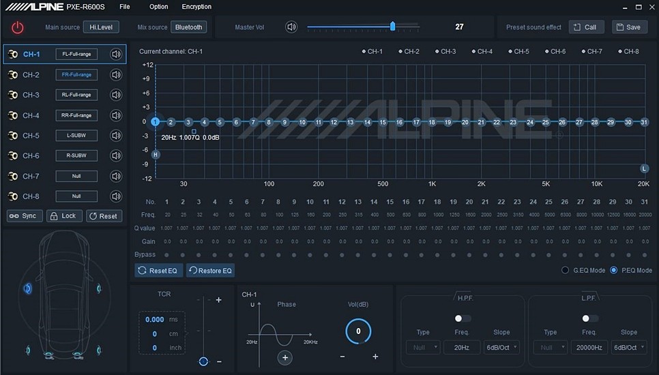Expand the H.P.F. Type dropdown

[x=423, y=347]
